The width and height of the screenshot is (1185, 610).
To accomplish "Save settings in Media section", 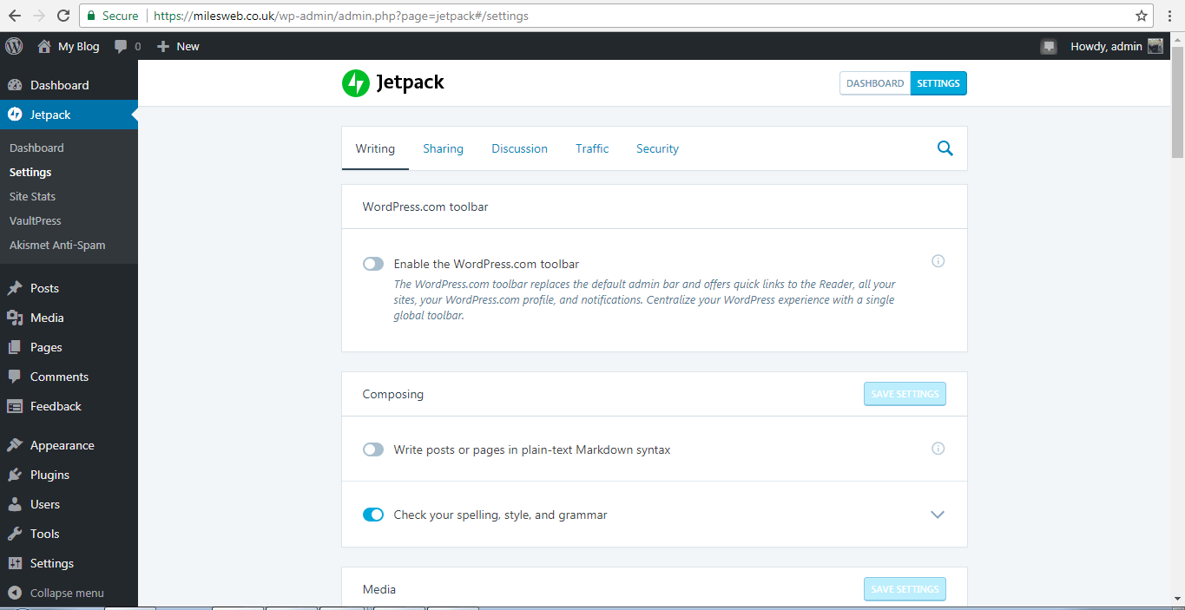I will click(x=905, y=589).
